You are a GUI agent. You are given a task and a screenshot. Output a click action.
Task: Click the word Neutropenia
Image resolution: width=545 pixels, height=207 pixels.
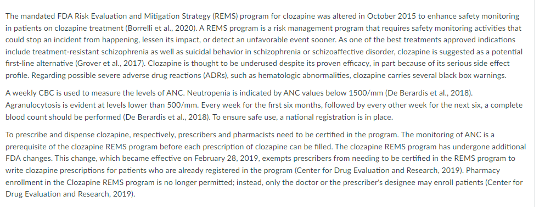205,93
